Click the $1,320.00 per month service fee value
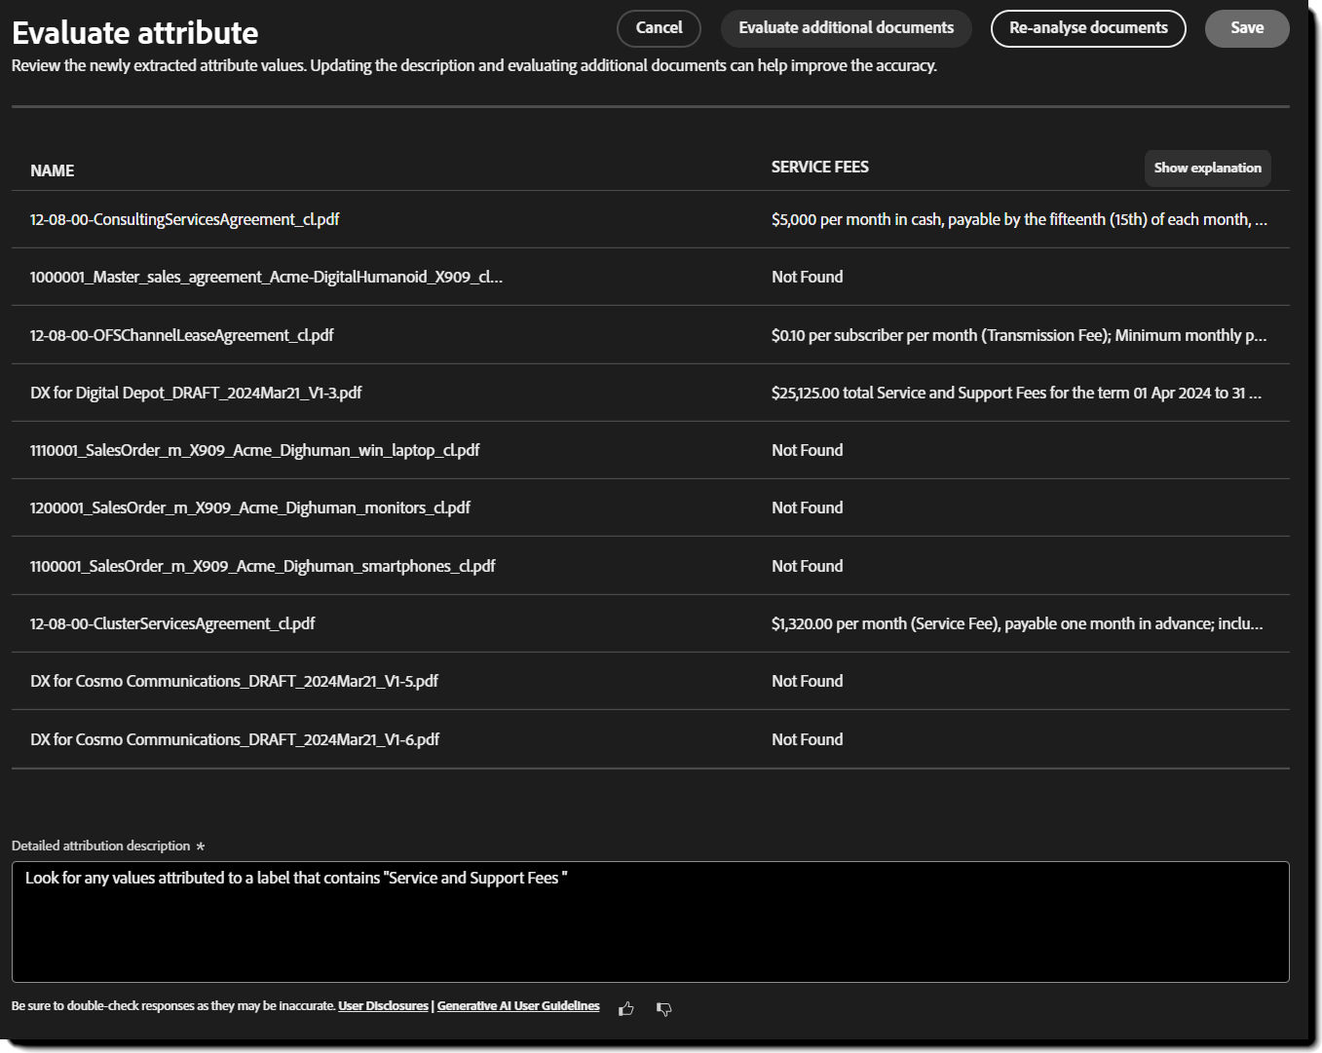The width and height of the screenshot is (1322, 1053). point(1016,623)
